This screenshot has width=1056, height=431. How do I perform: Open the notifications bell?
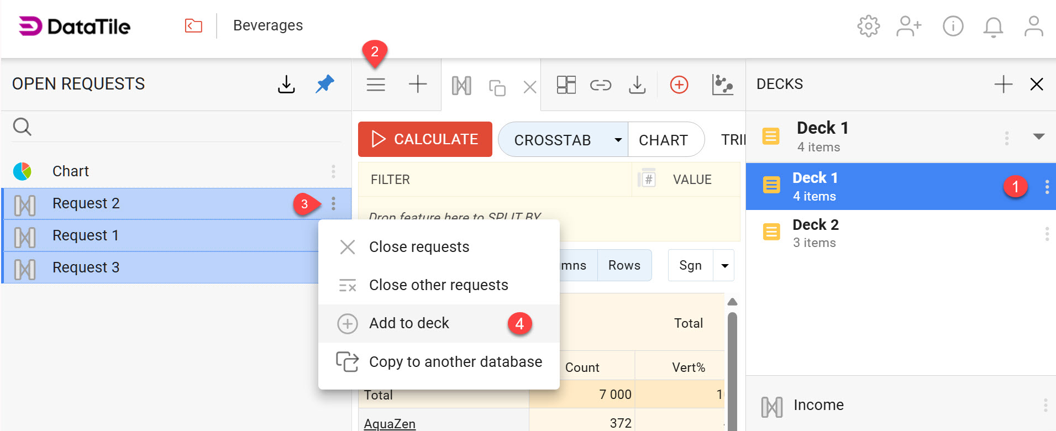[993, 26]
